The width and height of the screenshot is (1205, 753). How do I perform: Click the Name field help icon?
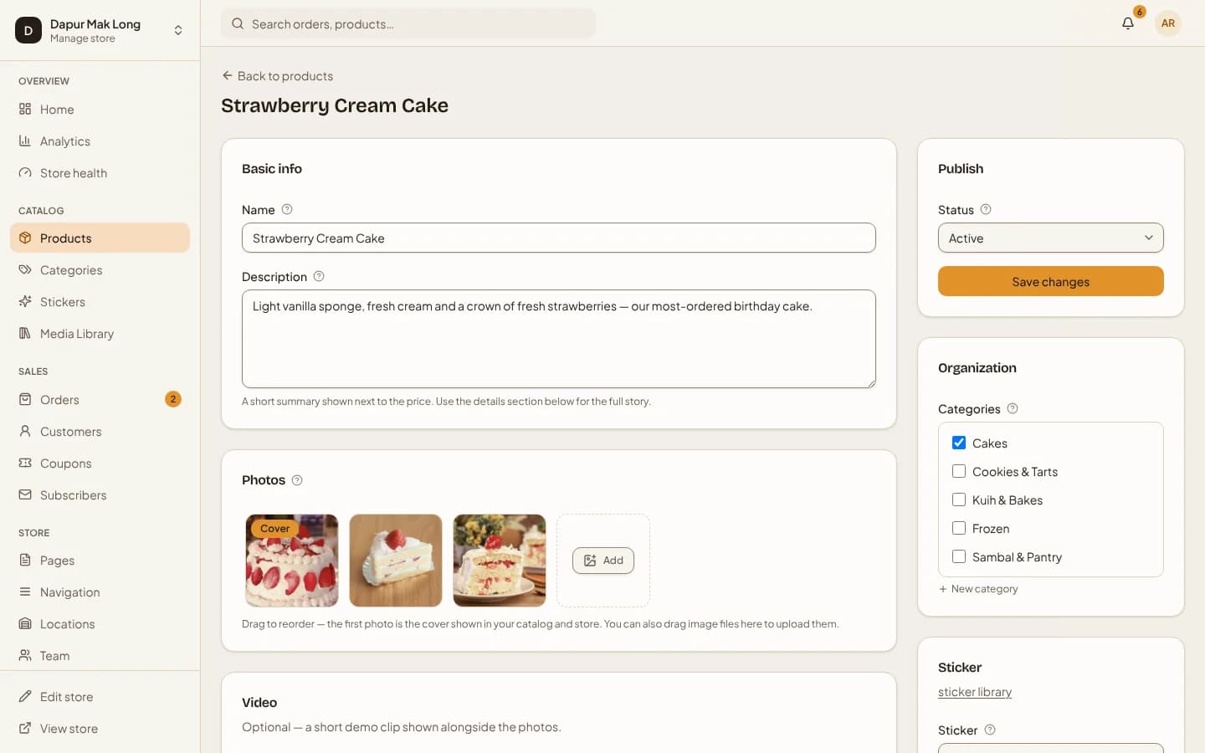pos(287,209)
